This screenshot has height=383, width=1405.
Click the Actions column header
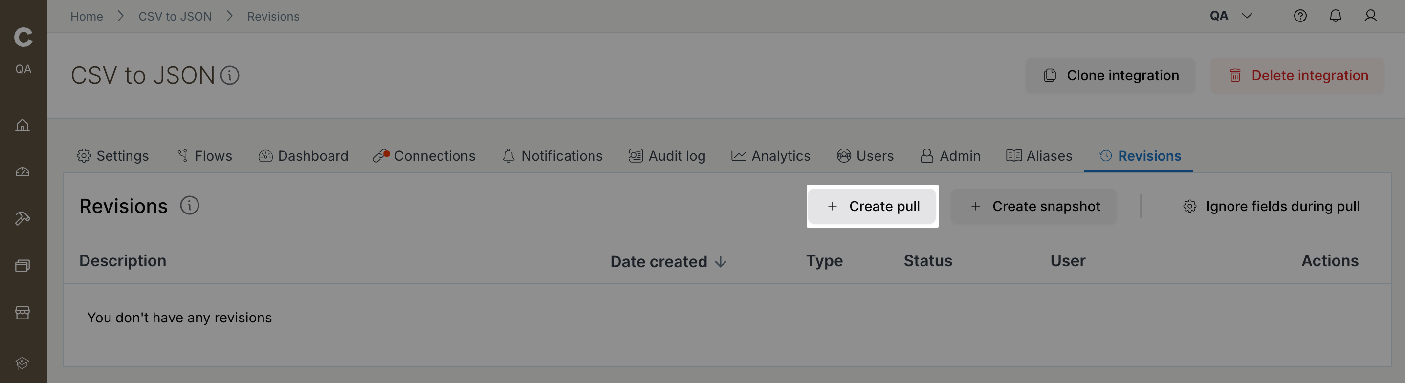click(x=1330, y=260)
